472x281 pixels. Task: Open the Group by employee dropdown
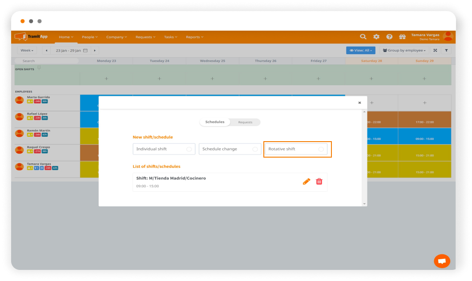pos(404,51)
